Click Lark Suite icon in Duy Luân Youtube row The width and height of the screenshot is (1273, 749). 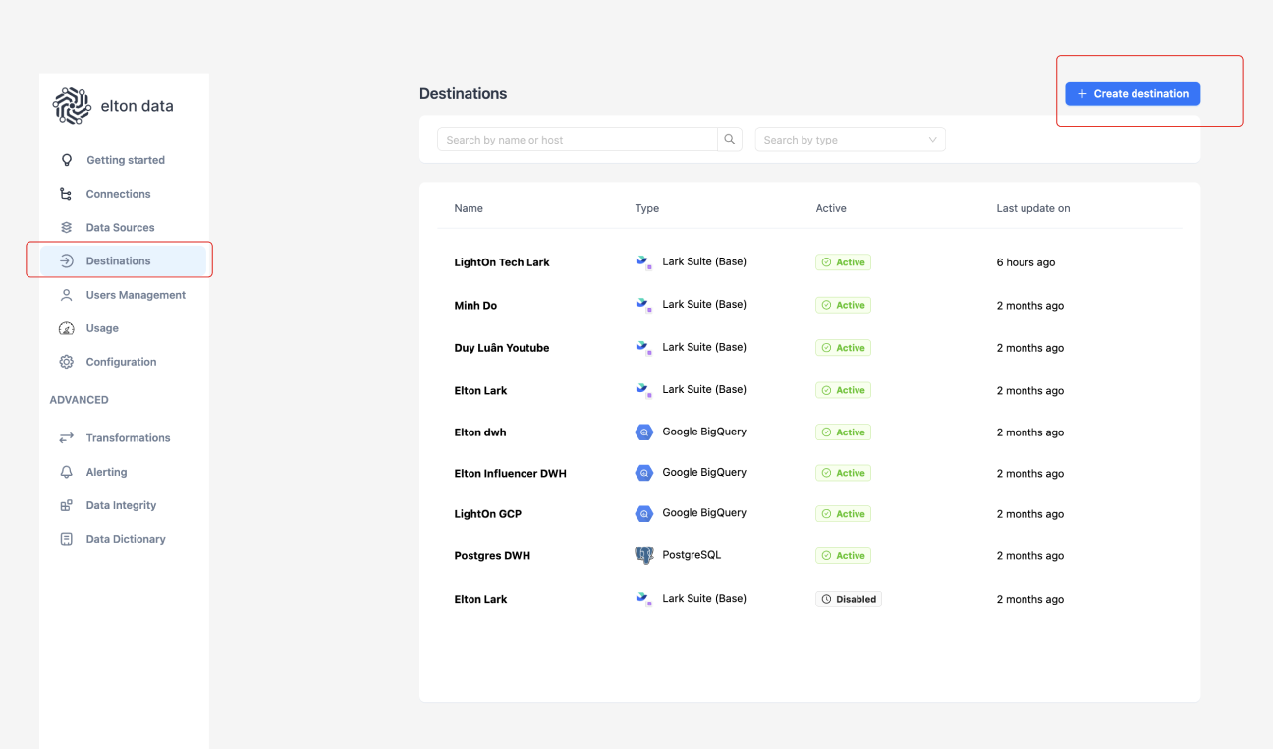click(644, 348)
